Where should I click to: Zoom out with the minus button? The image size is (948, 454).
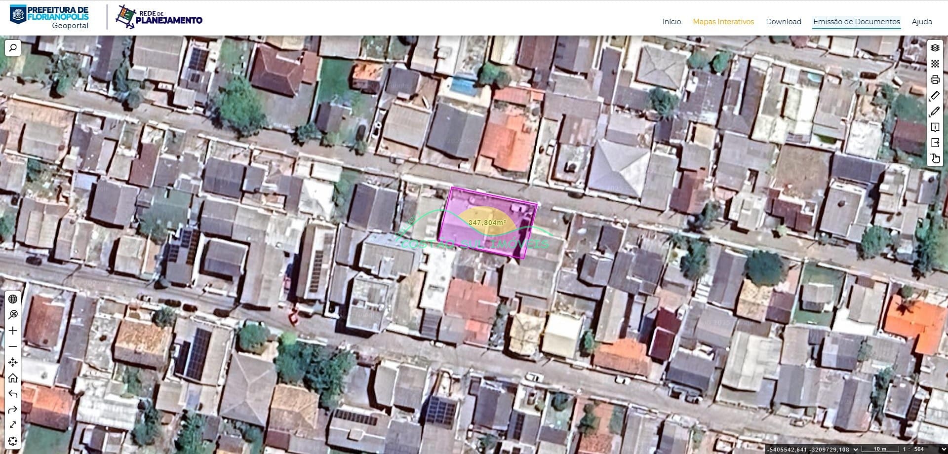[13, 346]
